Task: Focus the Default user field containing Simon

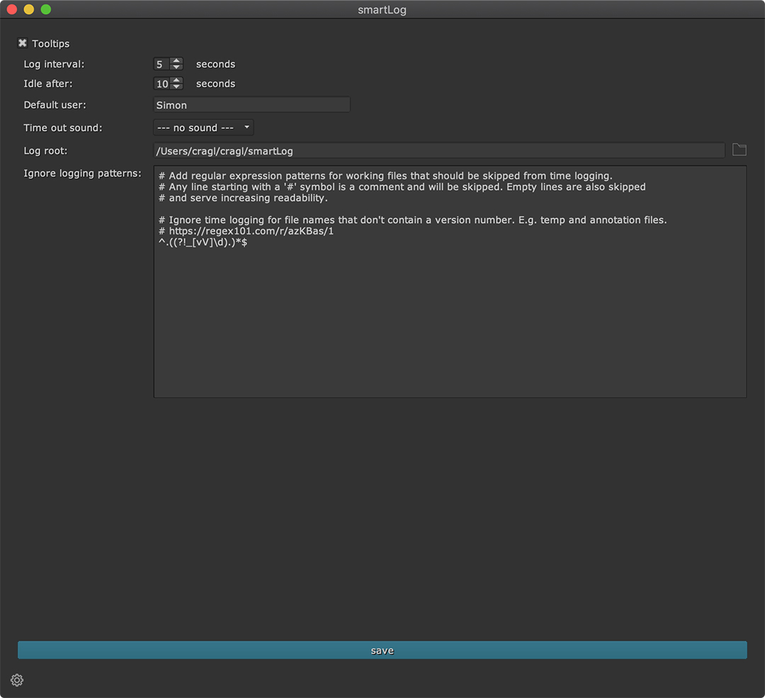Action: tap(251, 105)
